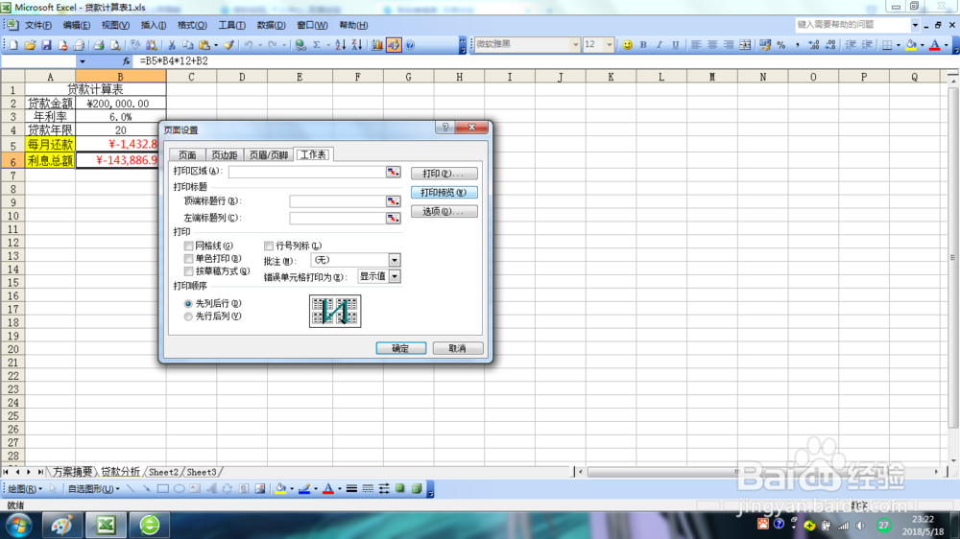
Task: Select the Rectangle drawing tool
Action: [163, 489]
